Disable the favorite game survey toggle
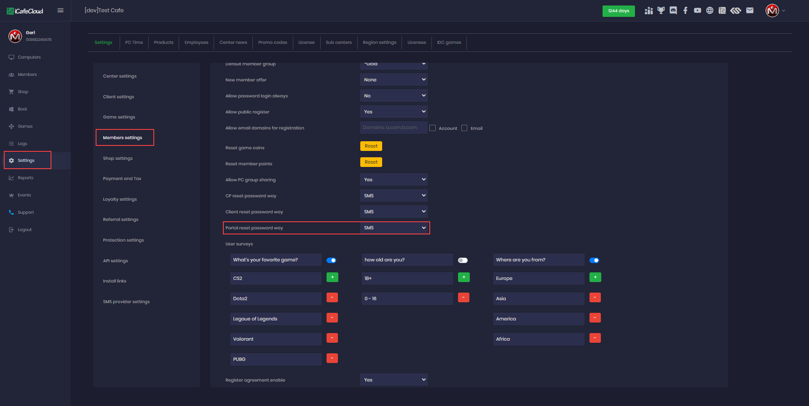Image resolution: width=809 pixels, height=406 pixels. pos(332,260)
